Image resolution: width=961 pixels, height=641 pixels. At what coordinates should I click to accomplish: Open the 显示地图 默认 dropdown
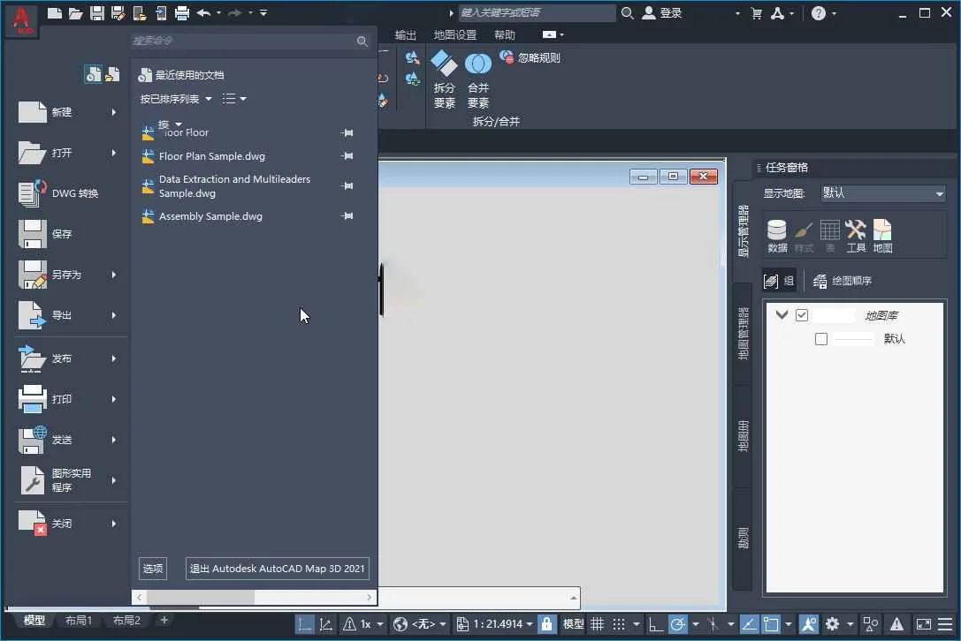882,193
